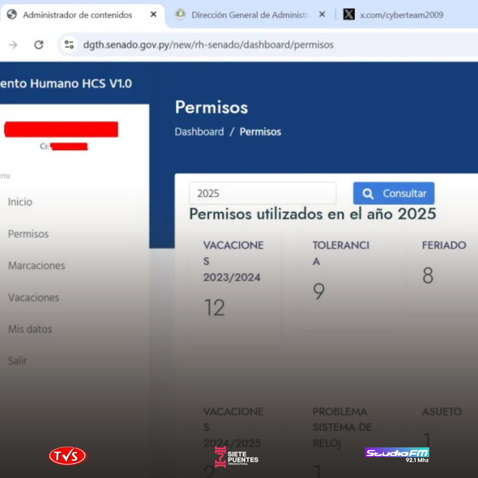Open Vacaciones from the sidebar menu
This screenshot has height=478, width=478.
pyautogui.click(x=34, y=297)
